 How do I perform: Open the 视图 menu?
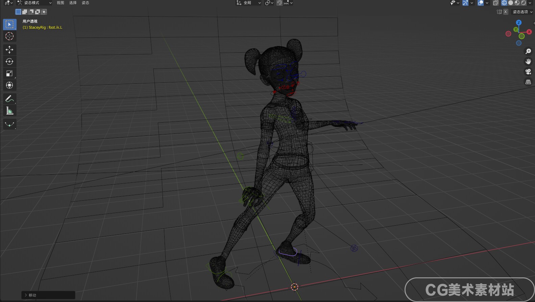tap(60, 3)
